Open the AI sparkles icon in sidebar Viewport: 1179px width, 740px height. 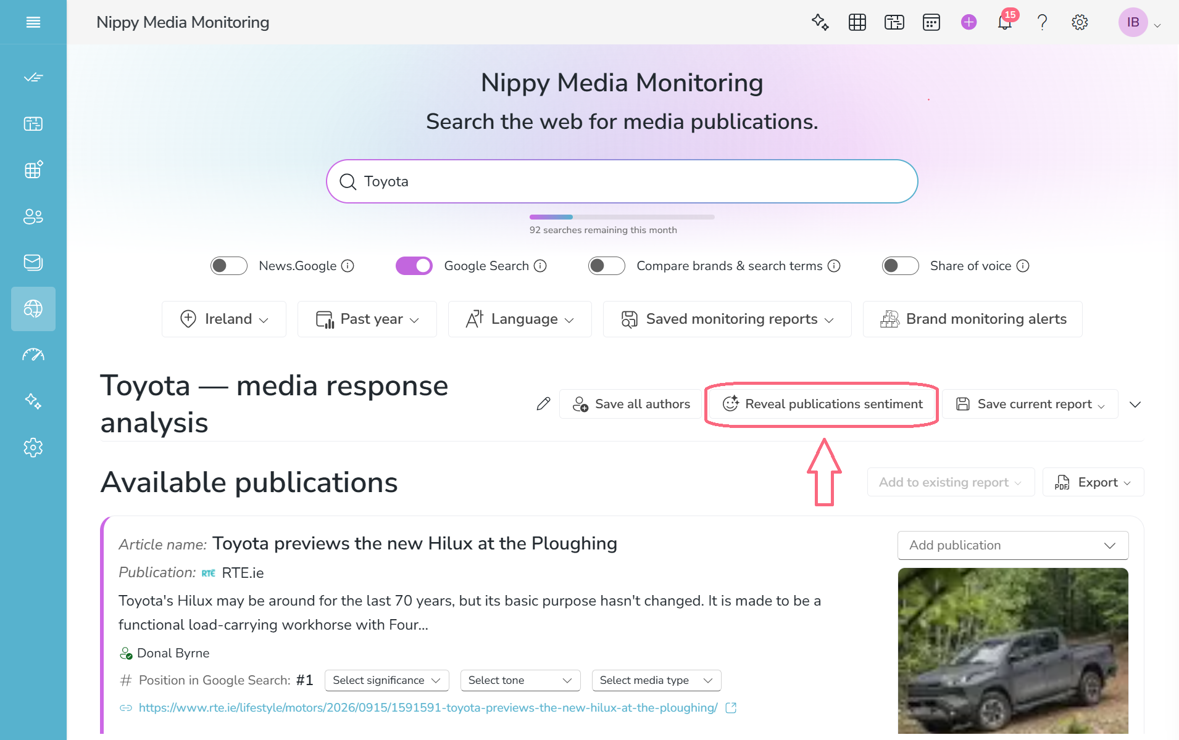pyautogui.click(x=33, y=401)
